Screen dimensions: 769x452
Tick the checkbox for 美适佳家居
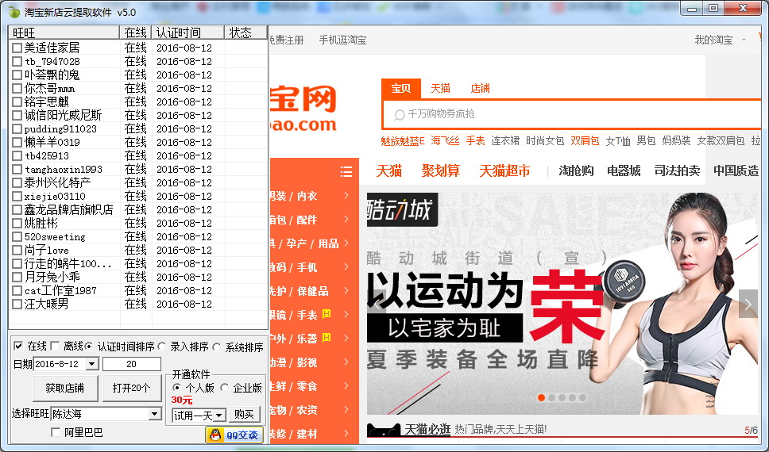(x=17, y=48)
